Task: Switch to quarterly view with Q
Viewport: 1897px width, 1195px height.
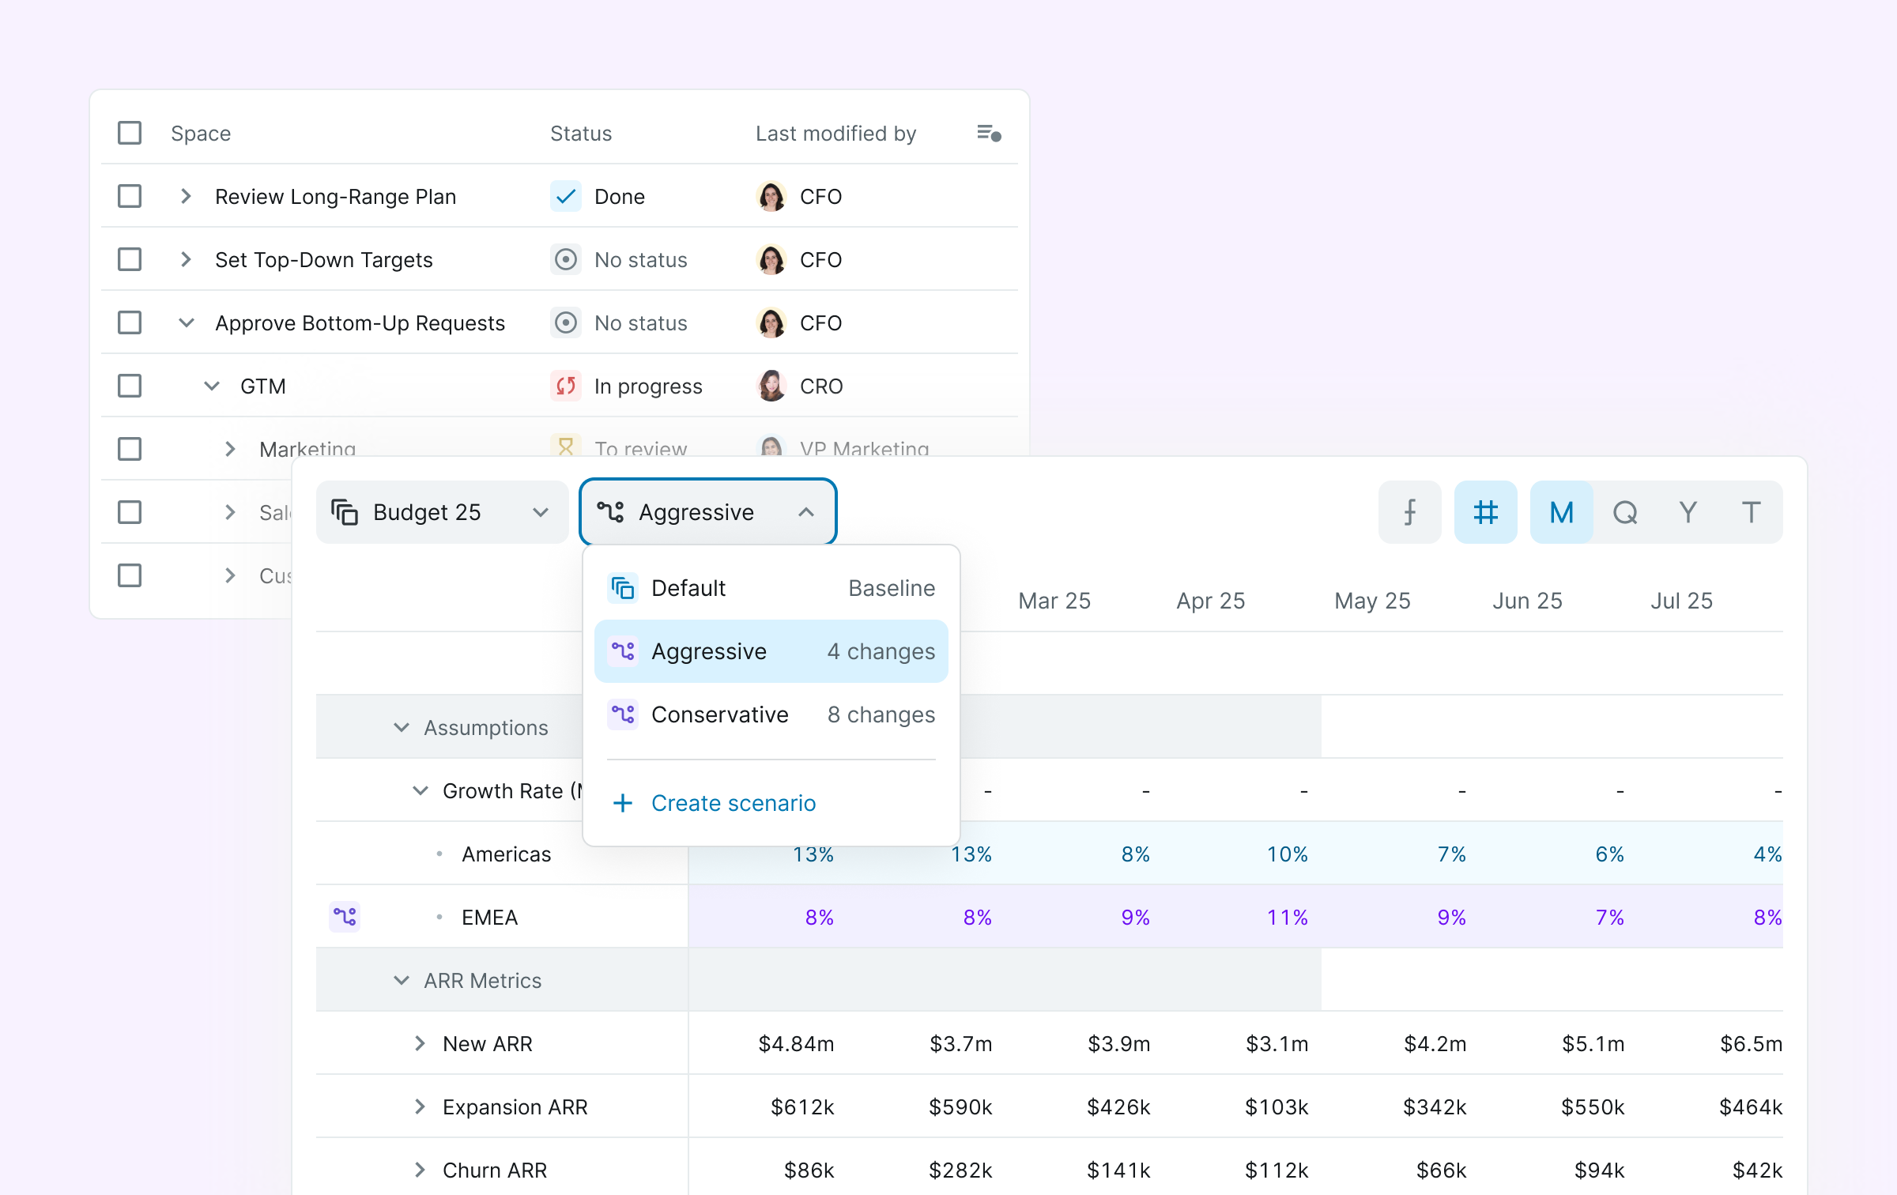Action: pos(1624,512)
